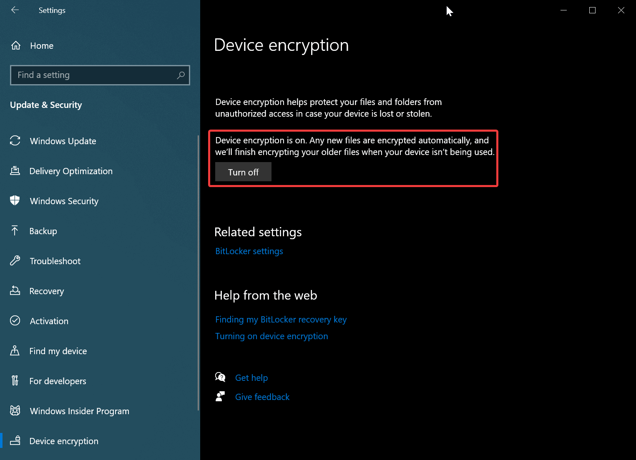Image resolution: width=636 pixels, height=460 pixels.
Task: Open the Backup settings page
Action: (43, 231)
